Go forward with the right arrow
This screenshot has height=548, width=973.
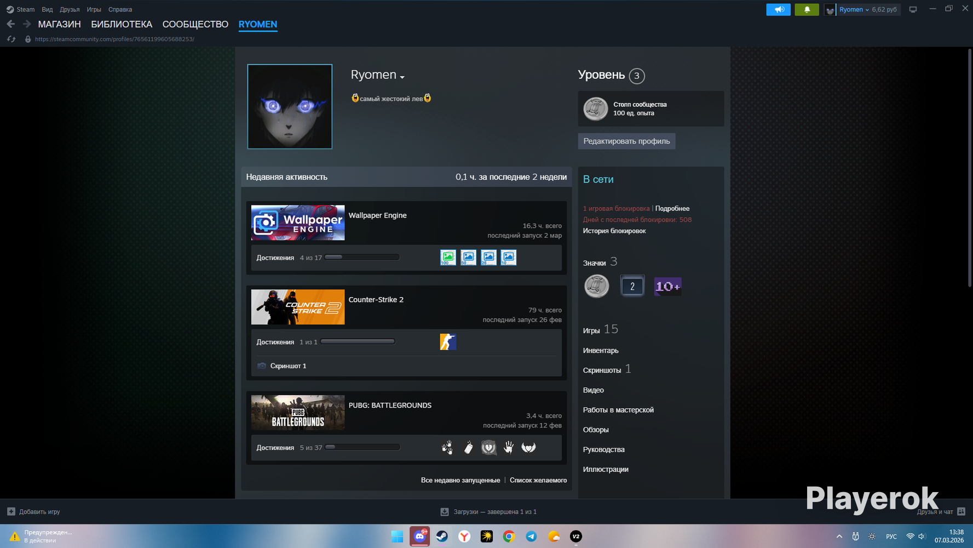click(x=27, y=24)
